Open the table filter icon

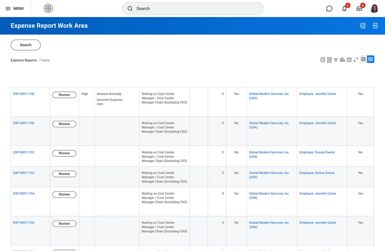(336, 60)
